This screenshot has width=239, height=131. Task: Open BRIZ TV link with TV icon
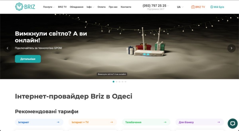(x=198, y=7)
